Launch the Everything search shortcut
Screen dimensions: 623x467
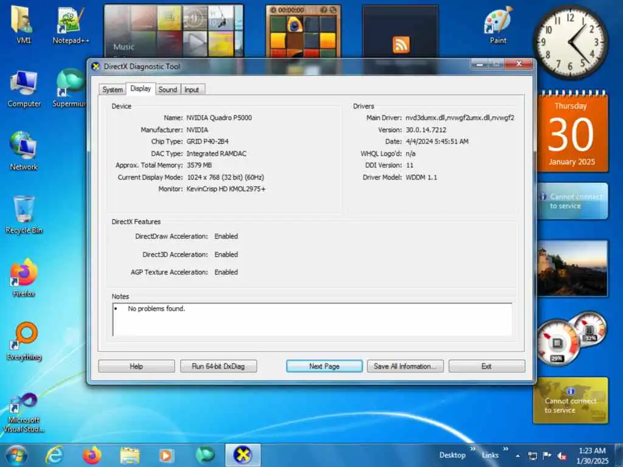24,342
